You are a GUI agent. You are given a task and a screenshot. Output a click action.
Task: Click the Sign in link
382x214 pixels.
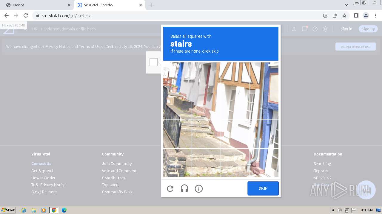pyautogui.click(x=346, y=29)
